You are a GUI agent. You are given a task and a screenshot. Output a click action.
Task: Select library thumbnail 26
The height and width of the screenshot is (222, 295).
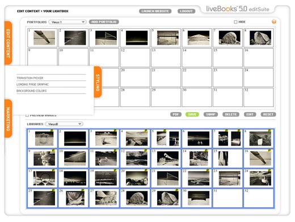tap(75, 198)
